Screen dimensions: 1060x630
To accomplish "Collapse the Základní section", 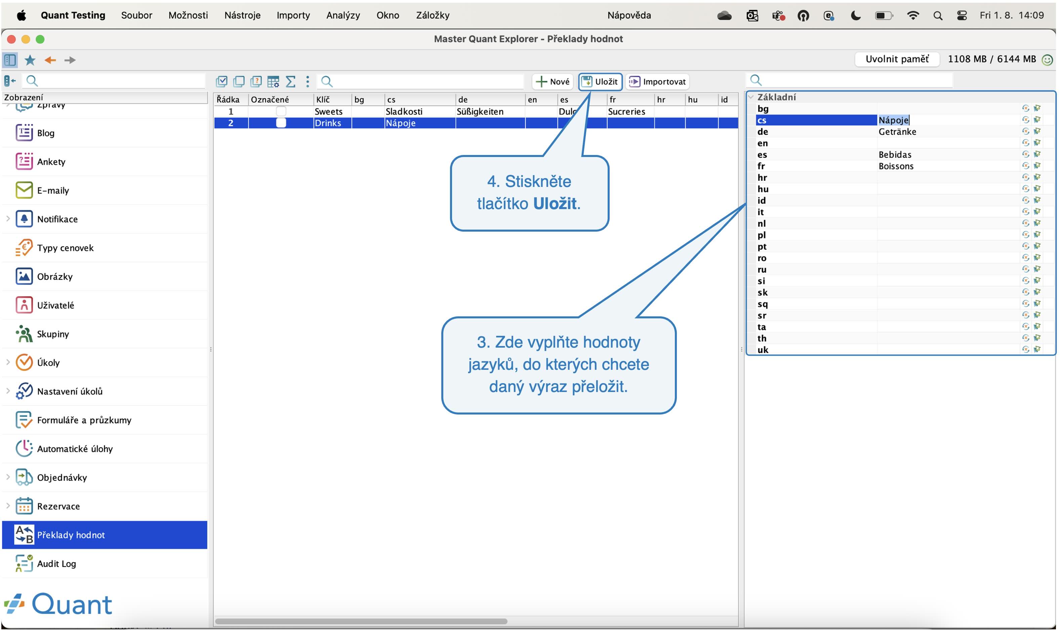I will (x=751, y=97).
